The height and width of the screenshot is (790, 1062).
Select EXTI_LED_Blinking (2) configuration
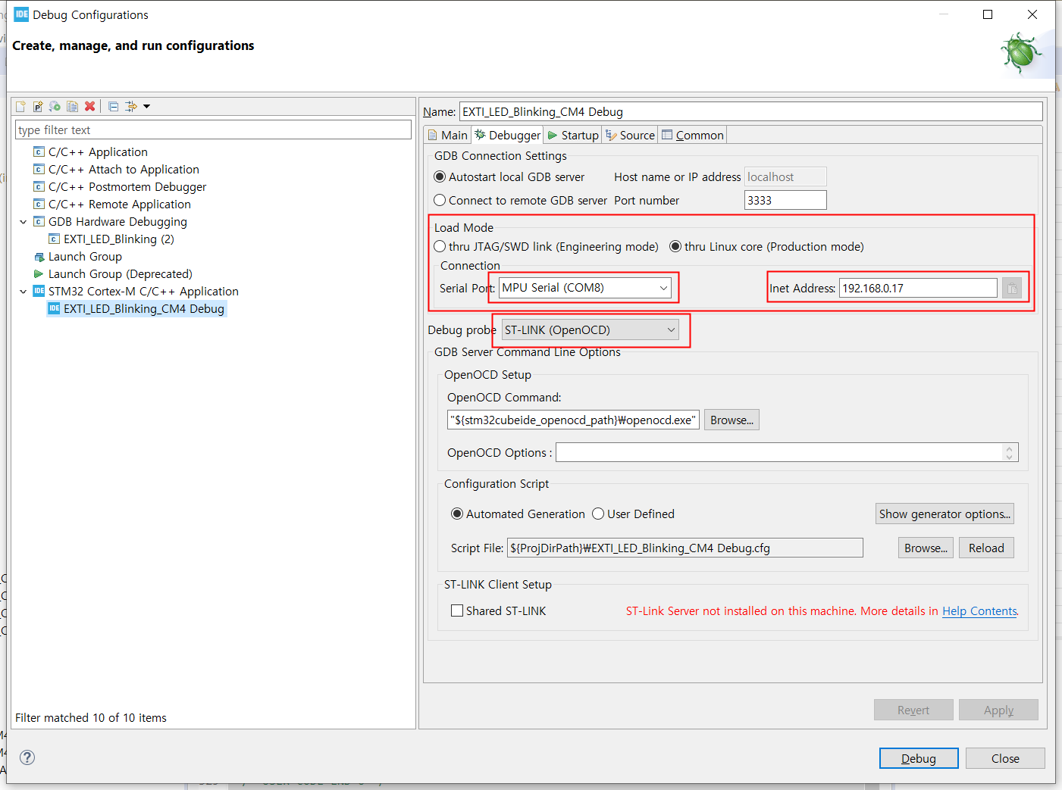click(118, 239)
